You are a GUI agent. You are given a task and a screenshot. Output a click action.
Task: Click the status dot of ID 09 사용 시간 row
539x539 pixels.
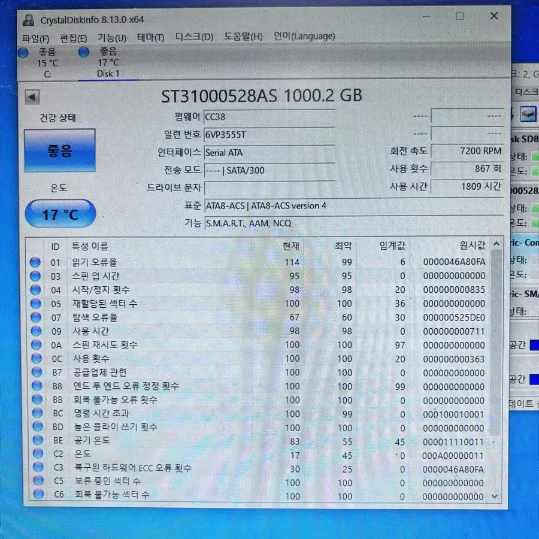tap(36, 331)
